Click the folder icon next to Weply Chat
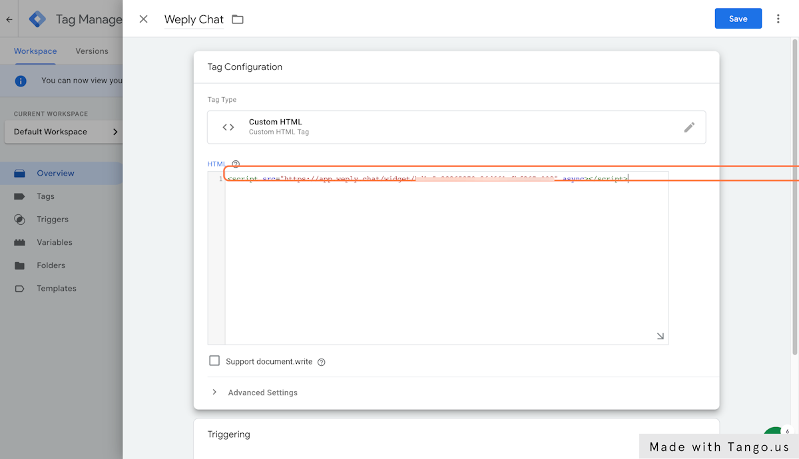This screenshot has height=459, width=799. pyautogui.click(x=238, y=19)
